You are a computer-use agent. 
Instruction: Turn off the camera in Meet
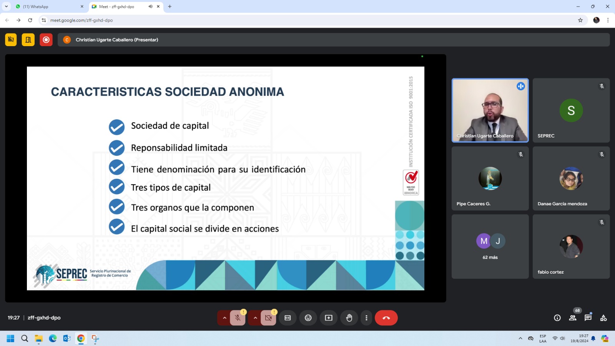coord(268,318)
